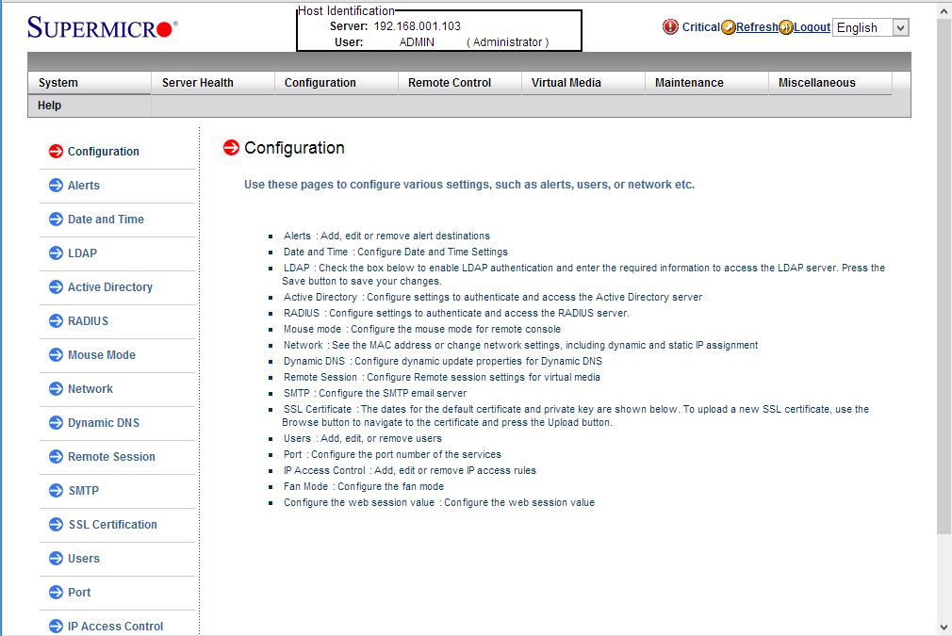Open the Date and Time sidebar link
Screen dimensions: 952x636
pyautogui.click(x=106, y=220)
